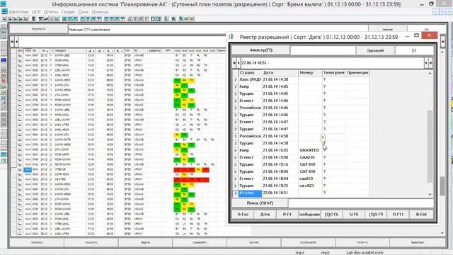The width and height of the screenshot is (453, 255).
Task: Click the main window vertical scrollbar thumb
Action: coord(442,186)
